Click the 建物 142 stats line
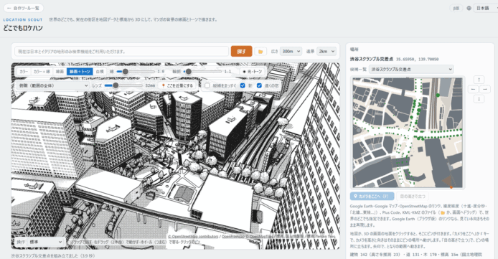 (416, 255)
